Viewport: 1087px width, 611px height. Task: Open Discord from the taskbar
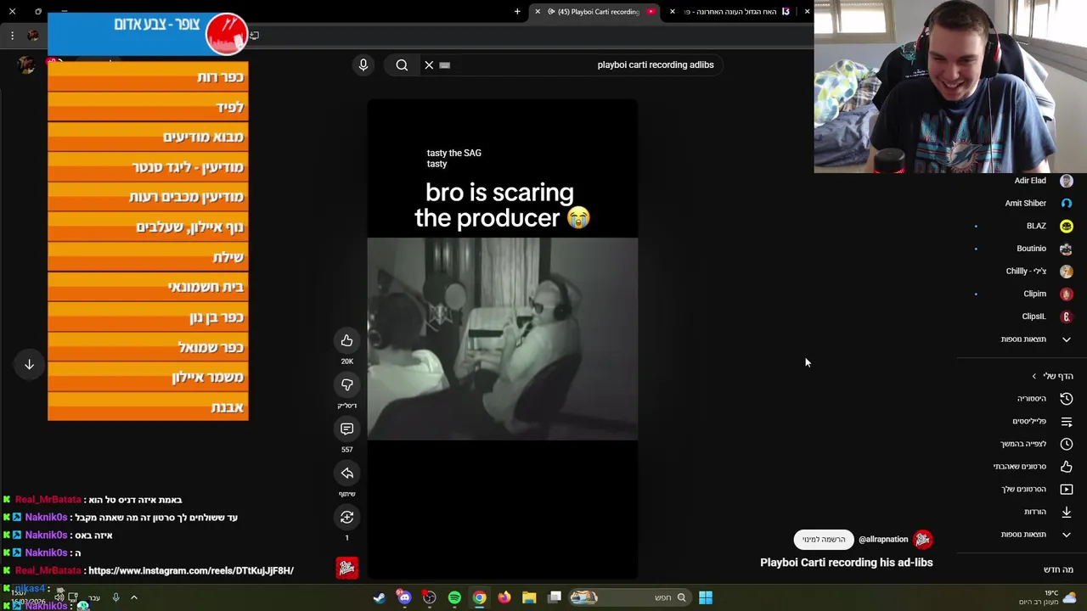[404, 597]
